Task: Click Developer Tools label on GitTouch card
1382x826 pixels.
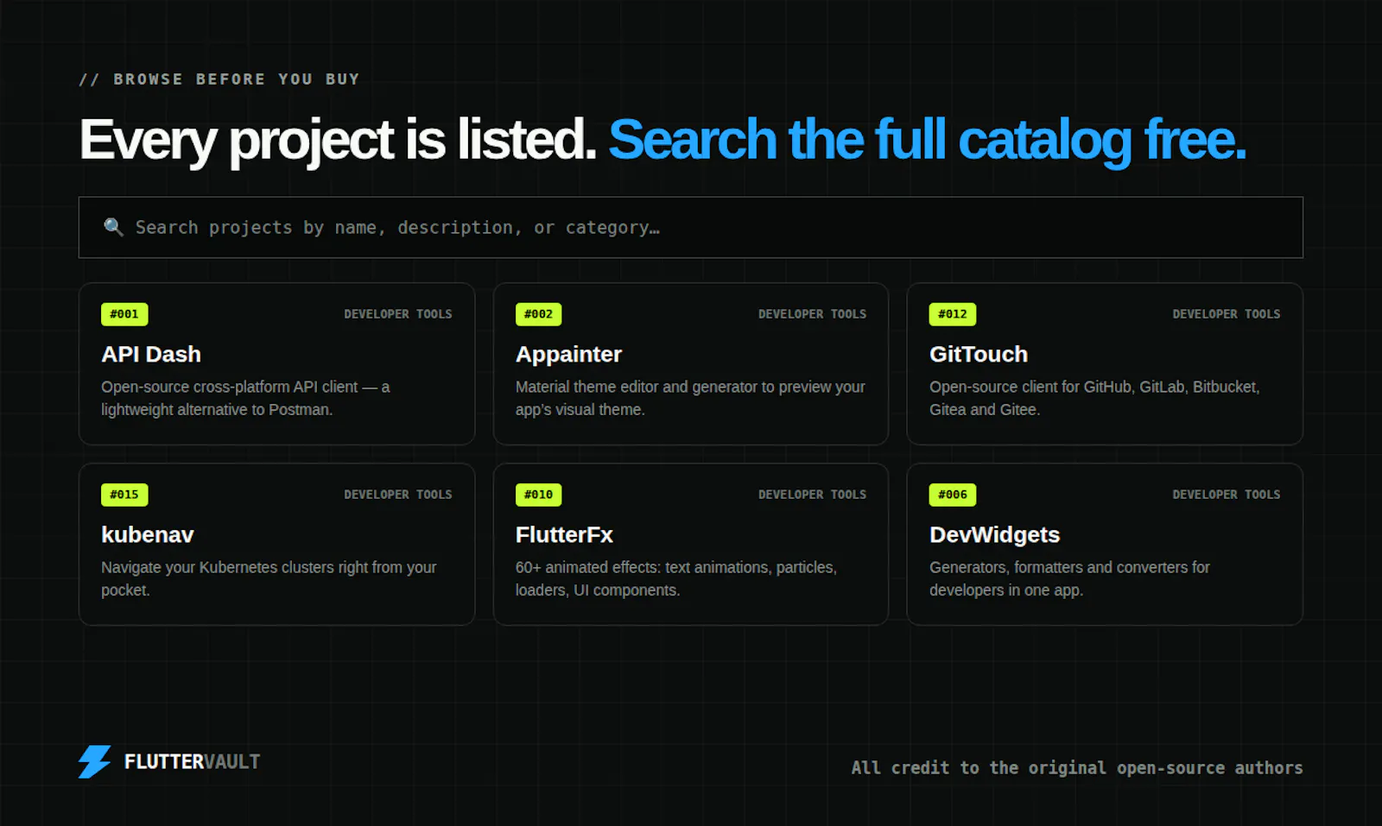Action: click(1227, 314)
